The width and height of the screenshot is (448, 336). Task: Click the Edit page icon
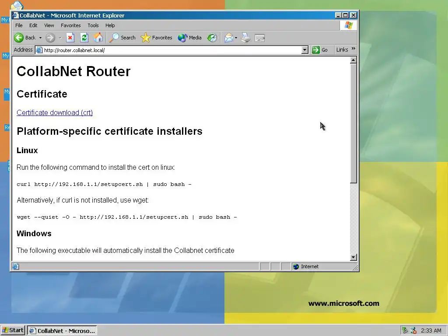(260, 38)
